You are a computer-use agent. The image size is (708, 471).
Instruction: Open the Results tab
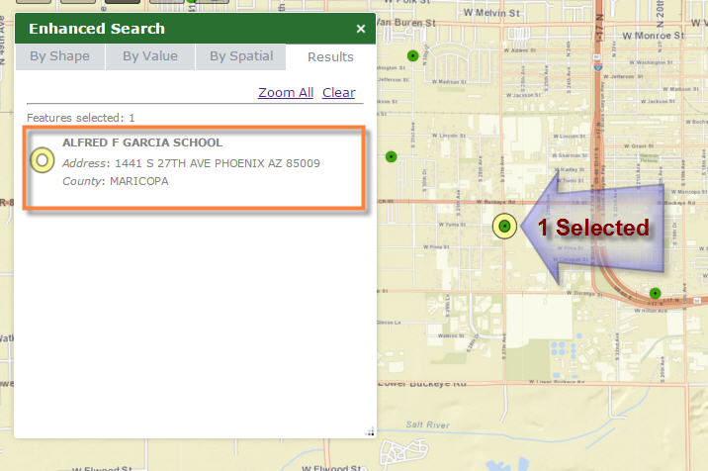tap(330, 57)
